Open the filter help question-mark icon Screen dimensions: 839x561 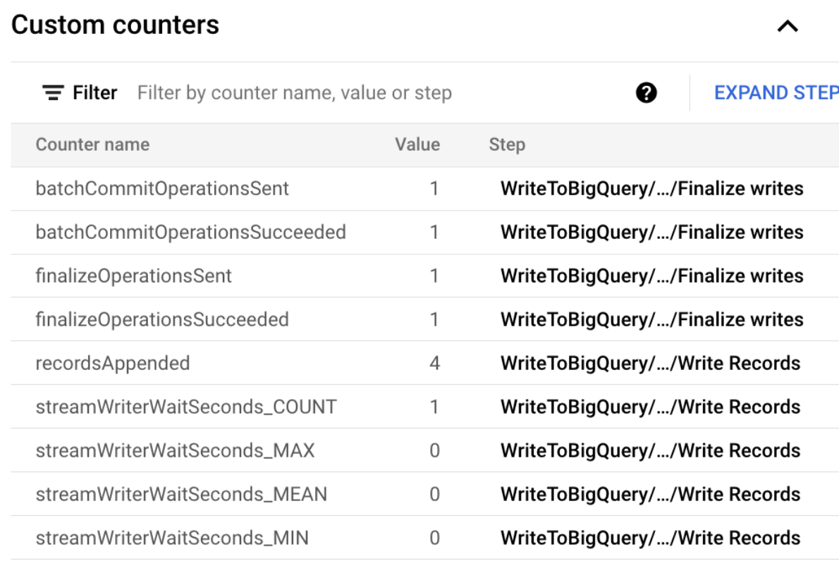click(646, 92)
